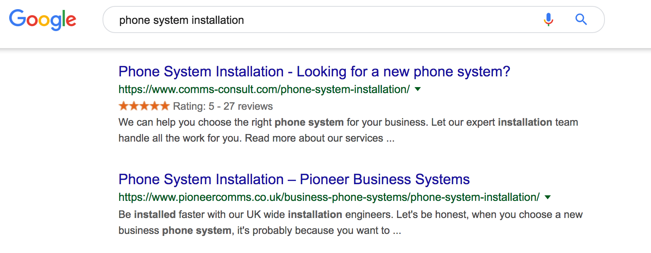Expand the arrow next to the pioneercomms.co.uk URL

pos(548,197)
